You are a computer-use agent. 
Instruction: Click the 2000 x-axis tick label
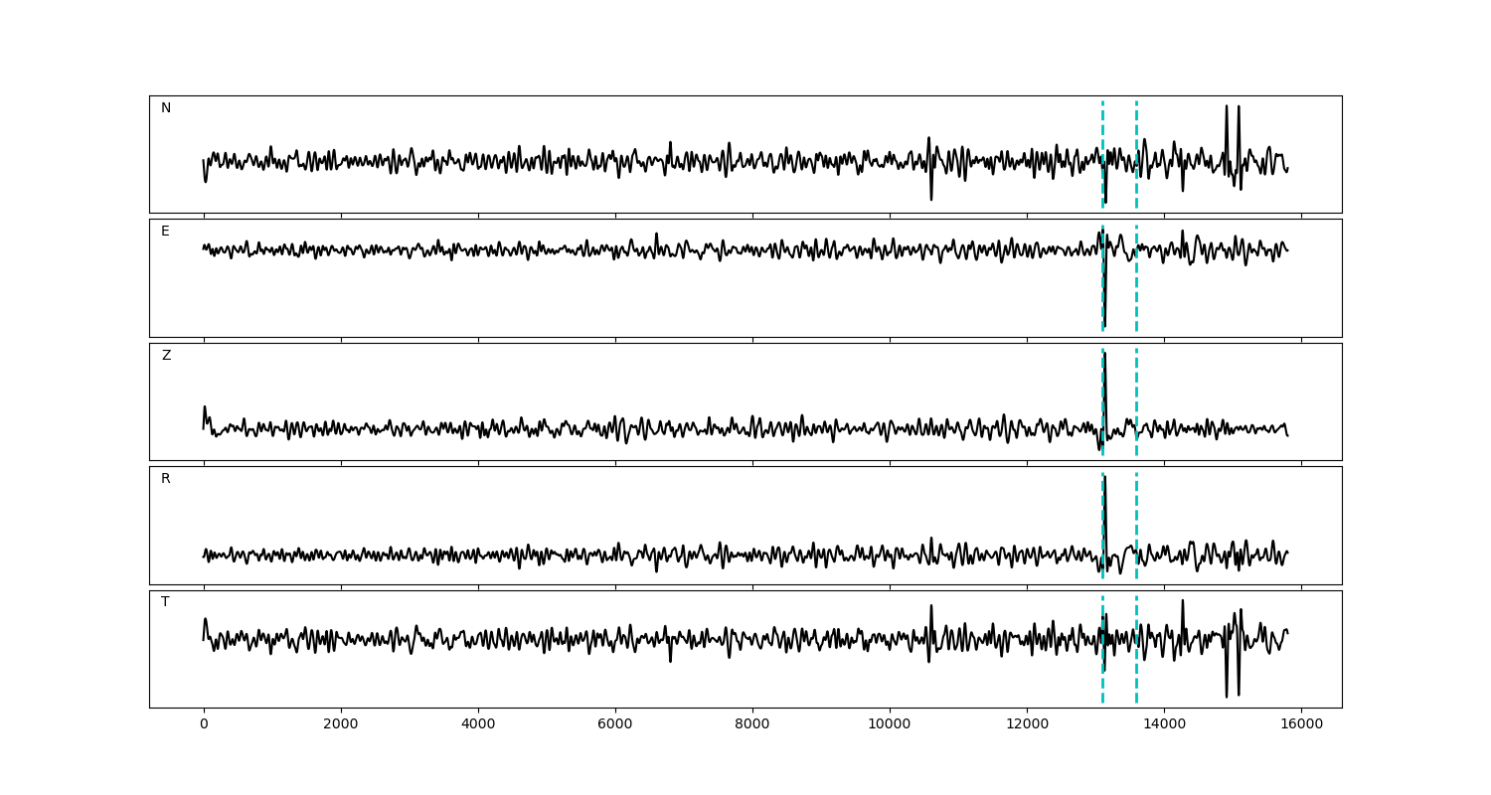[x=341, y=724]
